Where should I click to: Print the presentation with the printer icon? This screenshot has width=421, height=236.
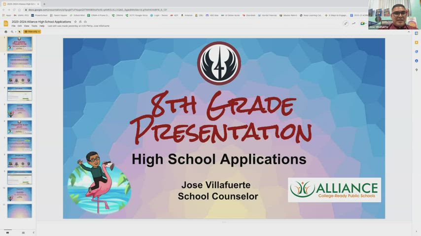click(x=6, y=31)
